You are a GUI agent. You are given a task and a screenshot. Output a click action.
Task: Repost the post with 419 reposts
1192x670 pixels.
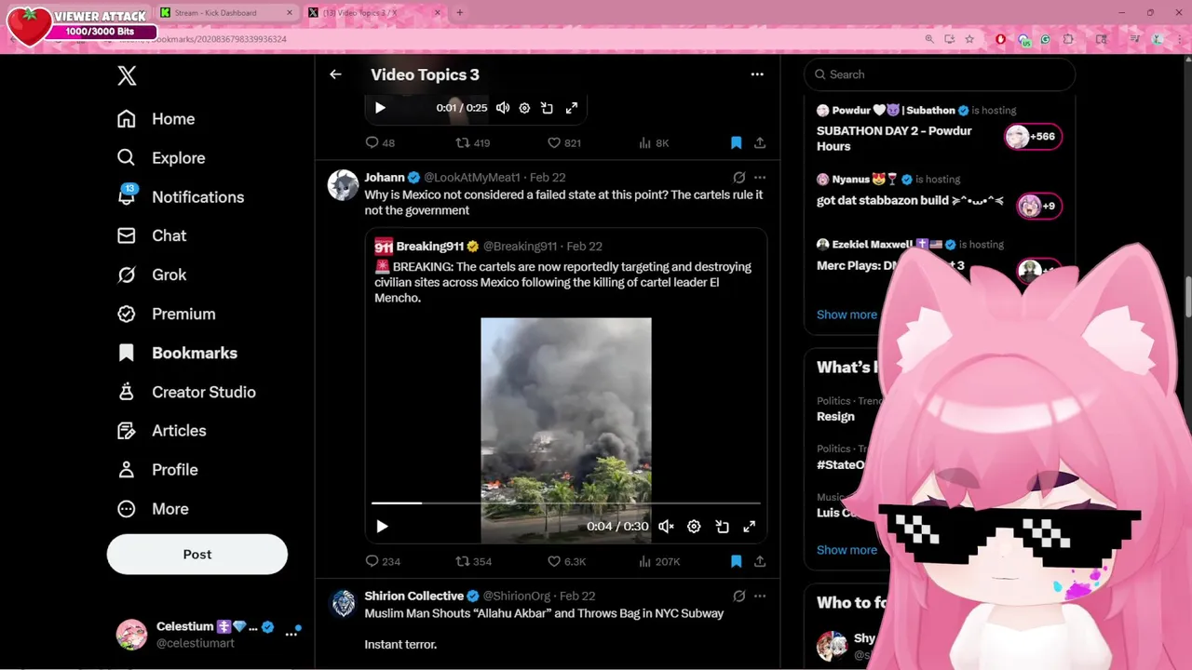point(472,143)
